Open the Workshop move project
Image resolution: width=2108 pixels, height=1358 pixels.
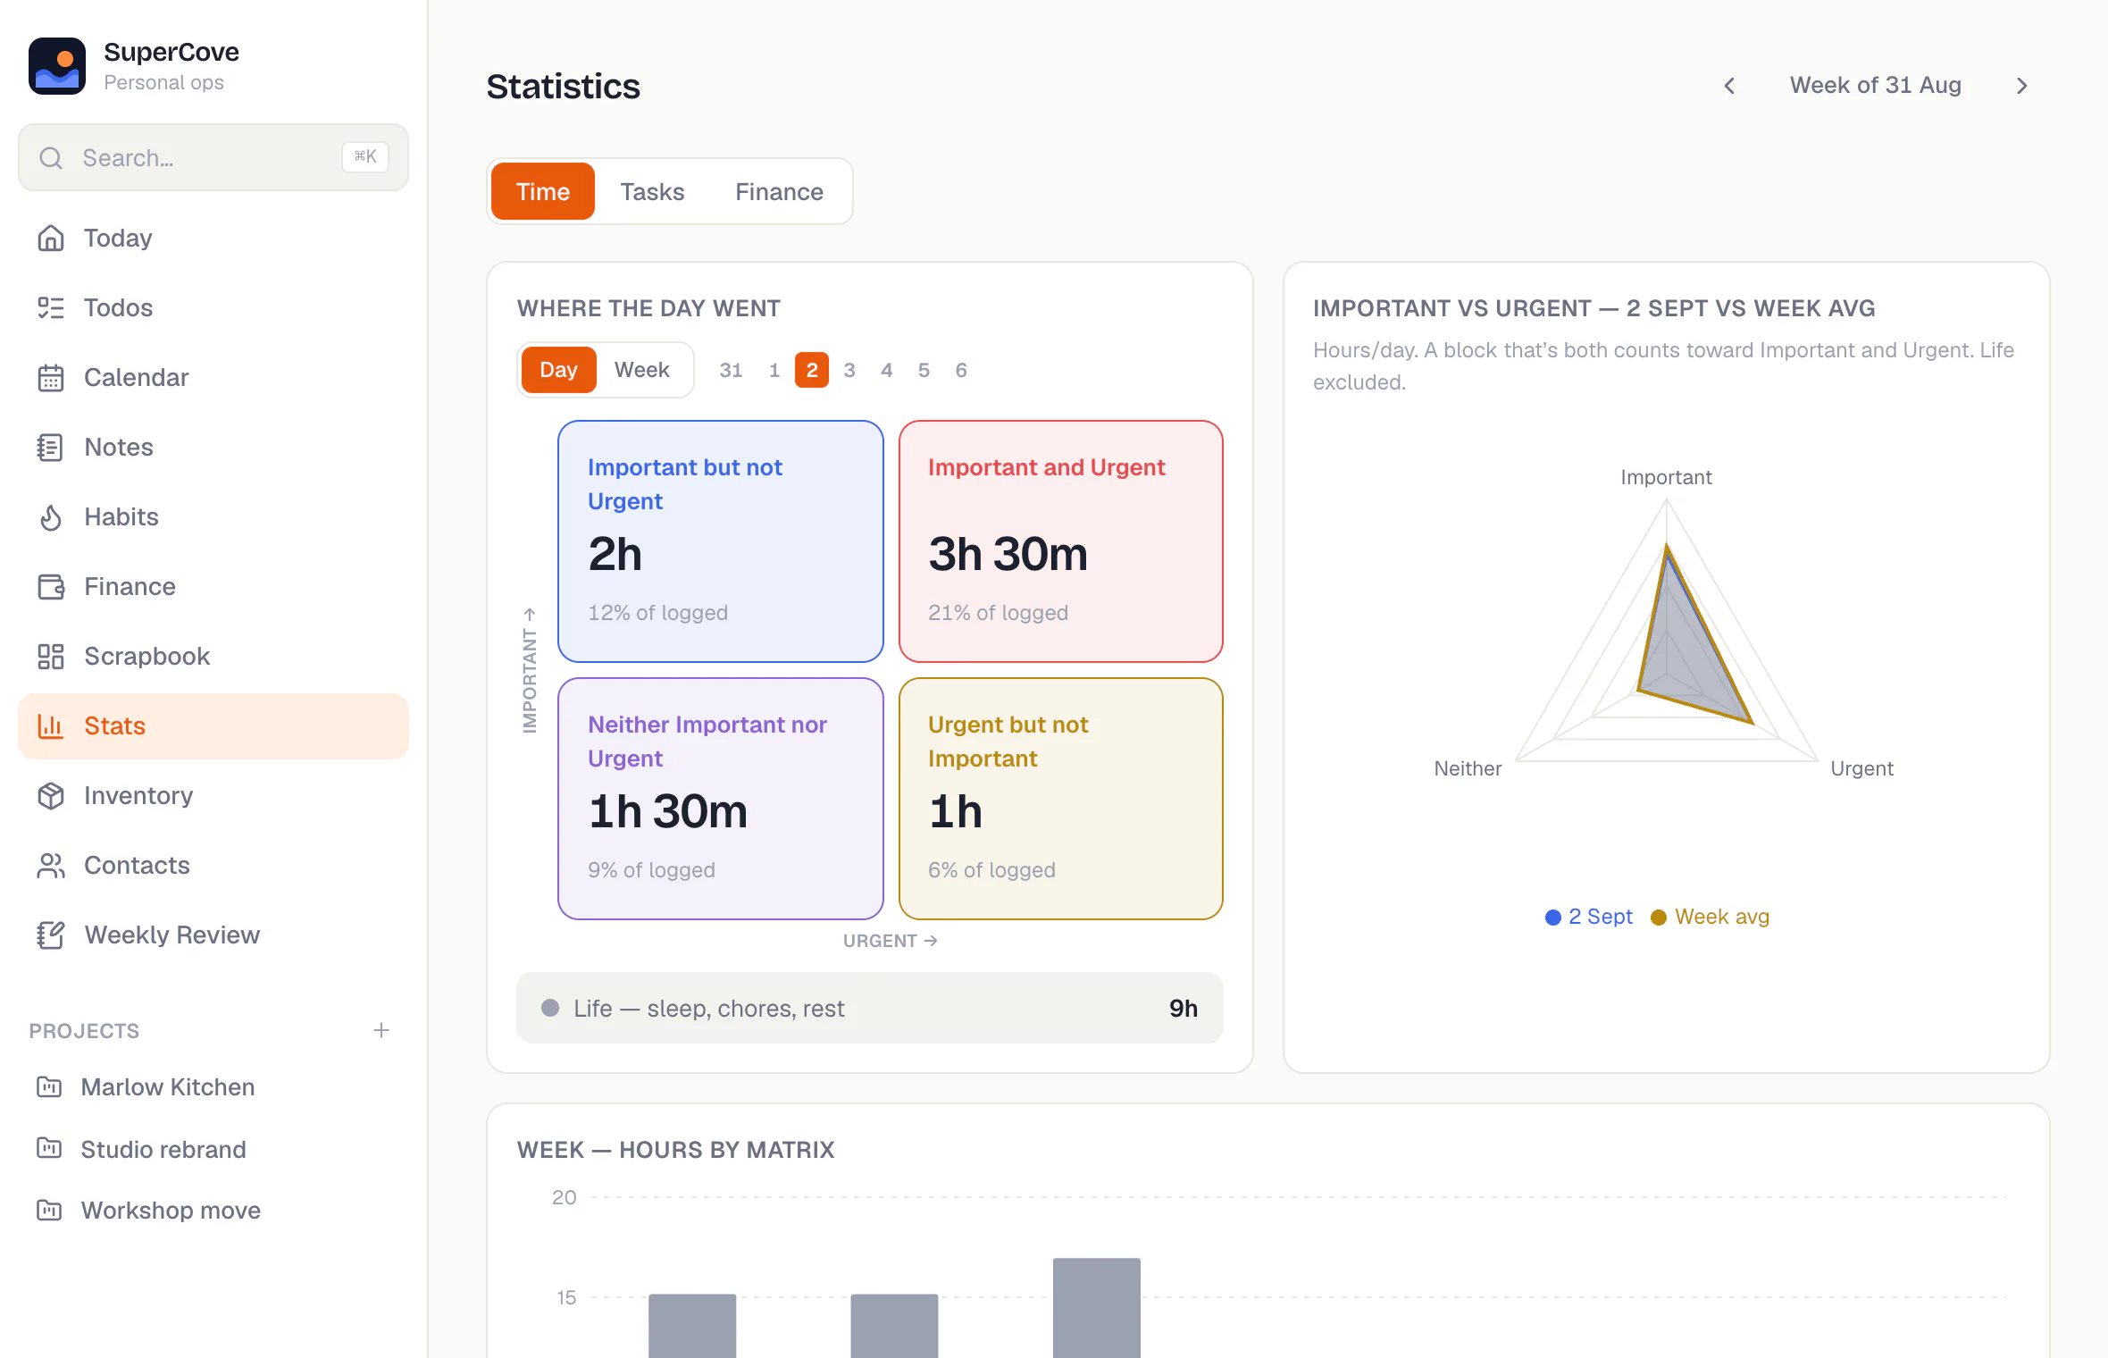[x=213, y=1210]
